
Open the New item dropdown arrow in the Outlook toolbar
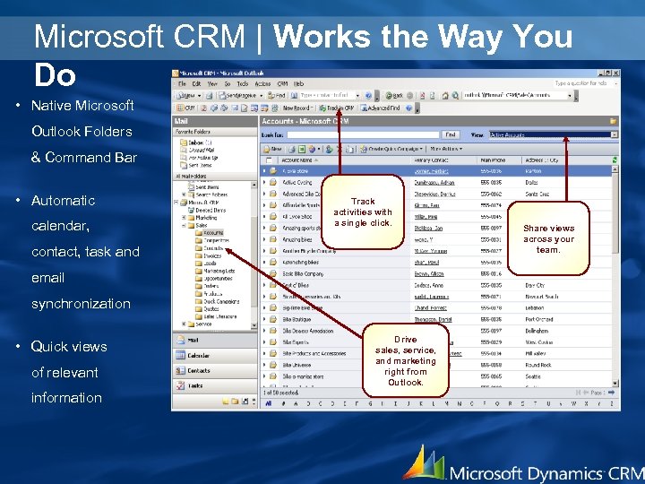coord(200,96)
